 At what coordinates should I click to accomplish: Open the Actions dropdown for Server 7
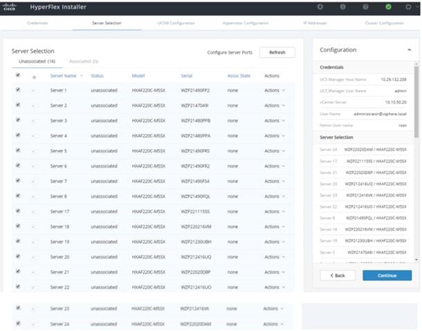point(275,181)
